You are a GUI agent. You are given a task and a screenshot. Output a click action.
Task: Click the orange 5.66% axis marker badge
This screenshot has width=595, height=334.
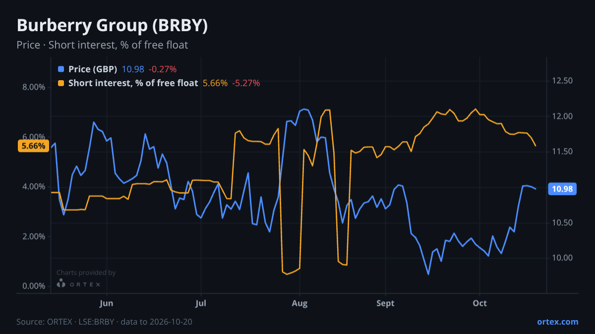coord(33,146)
